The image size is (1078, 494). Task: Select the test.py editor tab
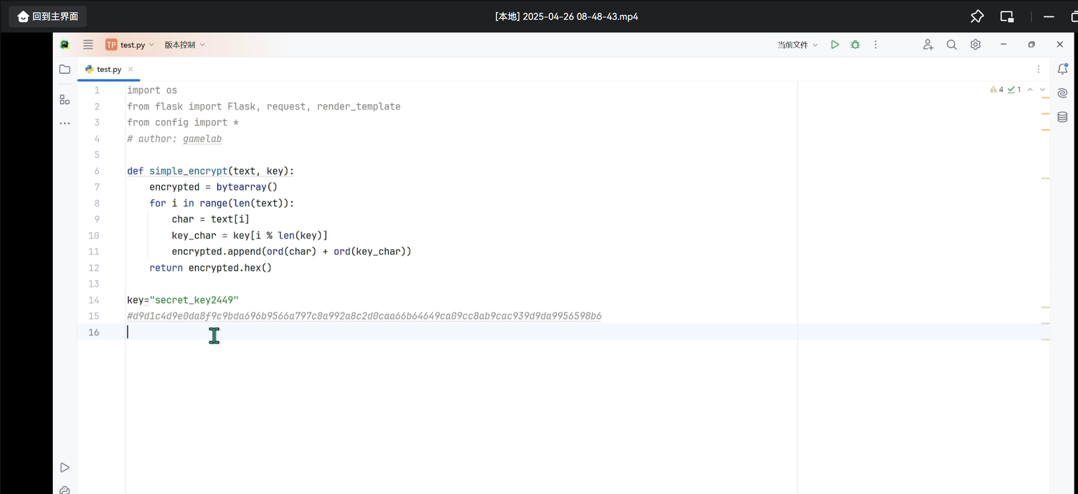(x=108, y=69)
